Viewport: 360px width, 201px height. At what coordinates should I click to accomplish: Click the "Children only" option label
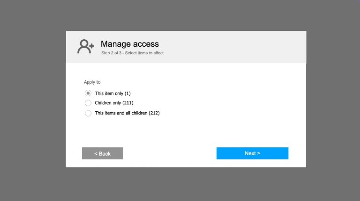pyautogui.click(x=108, y=103)
